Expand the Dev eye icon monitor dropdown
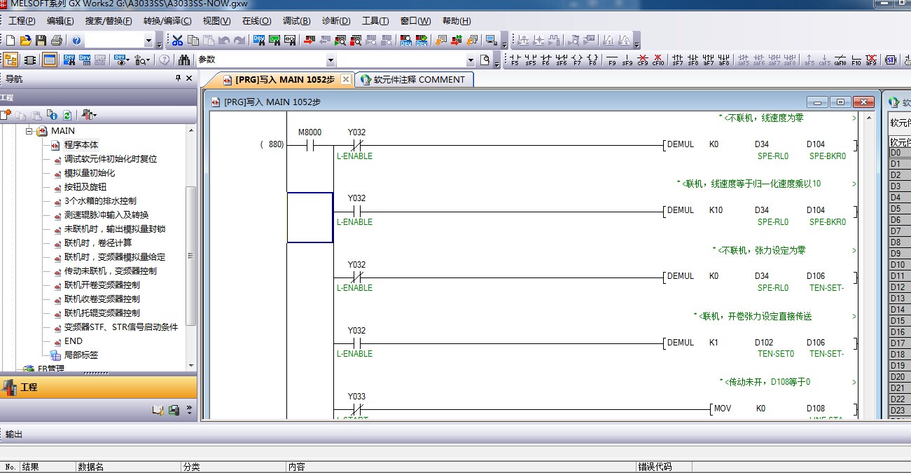This screenshot has height=473, width=911. click(129, 60)
